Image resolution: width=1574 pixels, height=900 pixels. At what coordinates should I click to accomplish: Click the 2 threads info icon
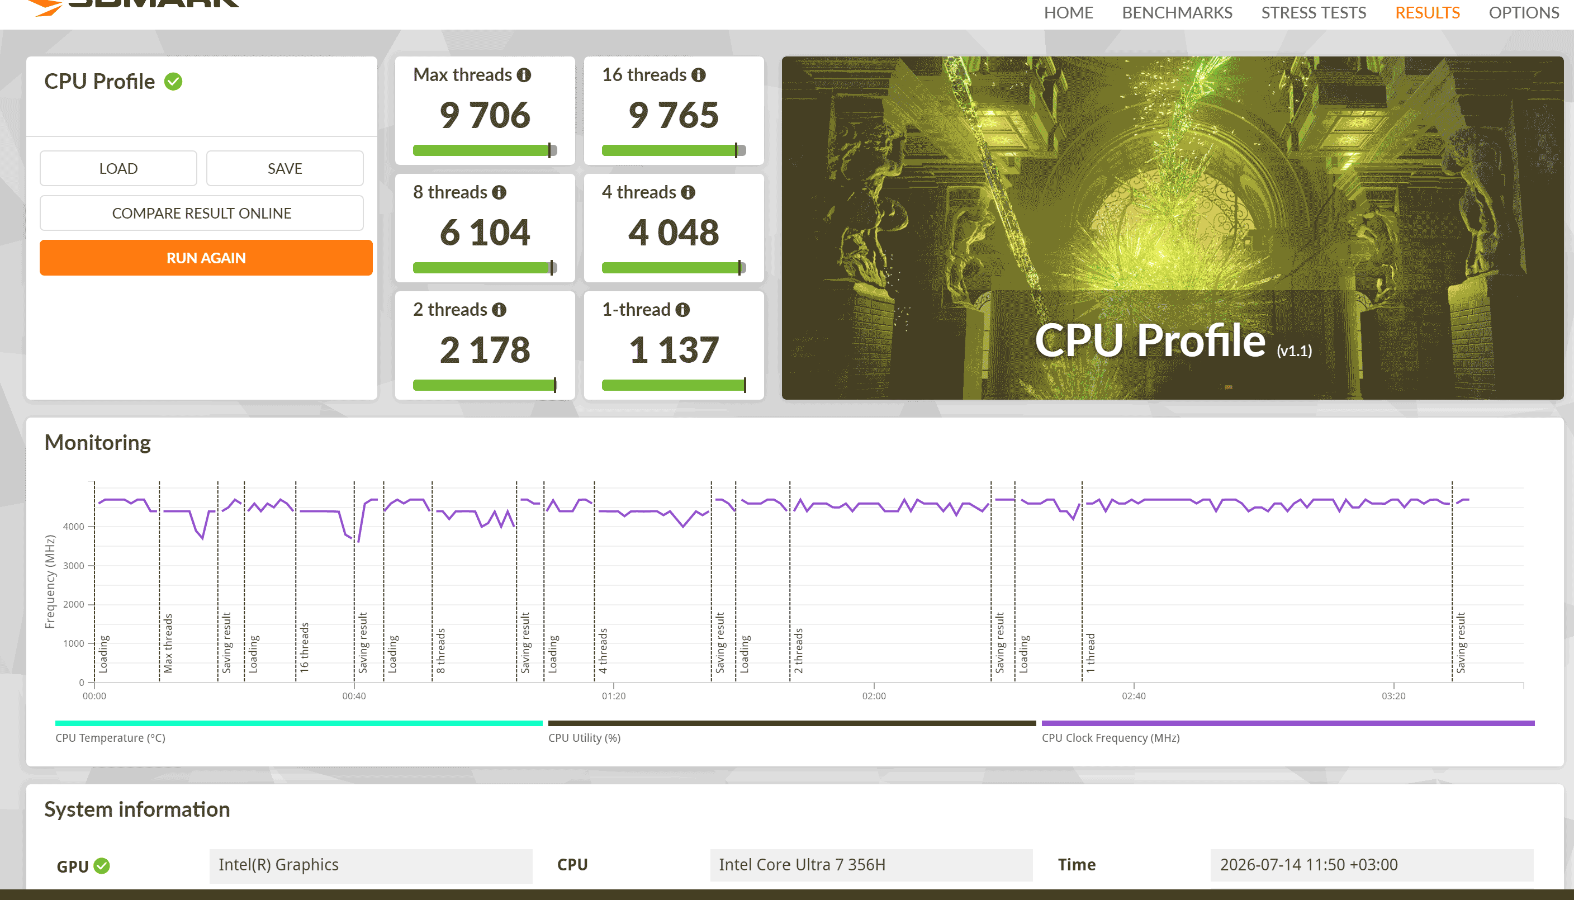pos(499,310)
